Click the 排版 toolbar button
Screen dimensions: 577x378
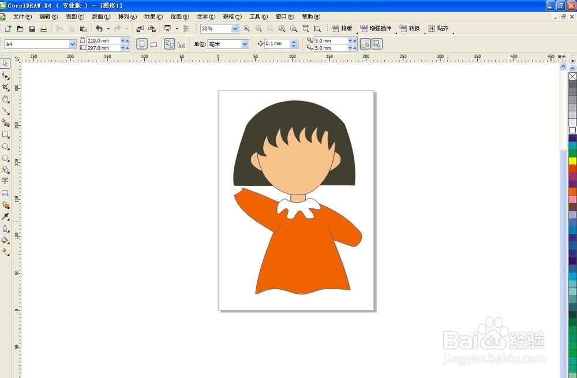pyautogui.click(x=342, y=28)
